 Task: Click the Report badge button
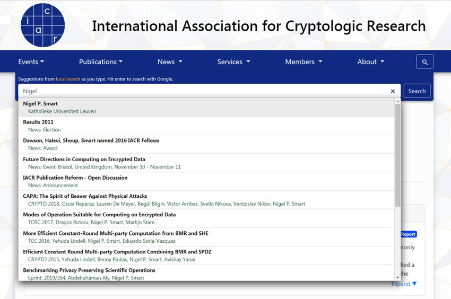tap(409, 234)
